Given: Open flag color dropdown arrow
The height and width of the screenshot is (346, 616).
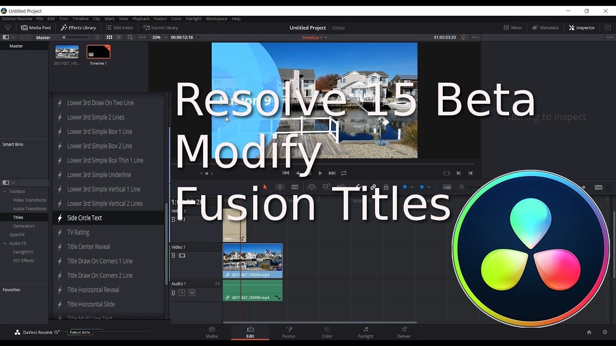Looking at the screenshot, I should (x=411, y=187).
